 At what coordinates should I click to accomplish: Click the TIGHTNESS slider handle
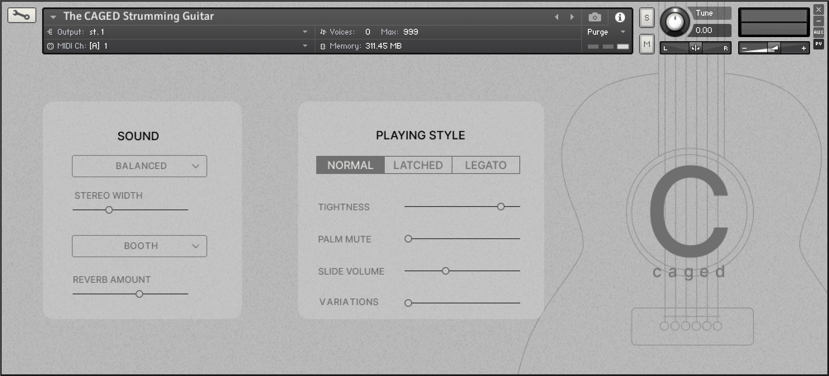tap(501, 207)
